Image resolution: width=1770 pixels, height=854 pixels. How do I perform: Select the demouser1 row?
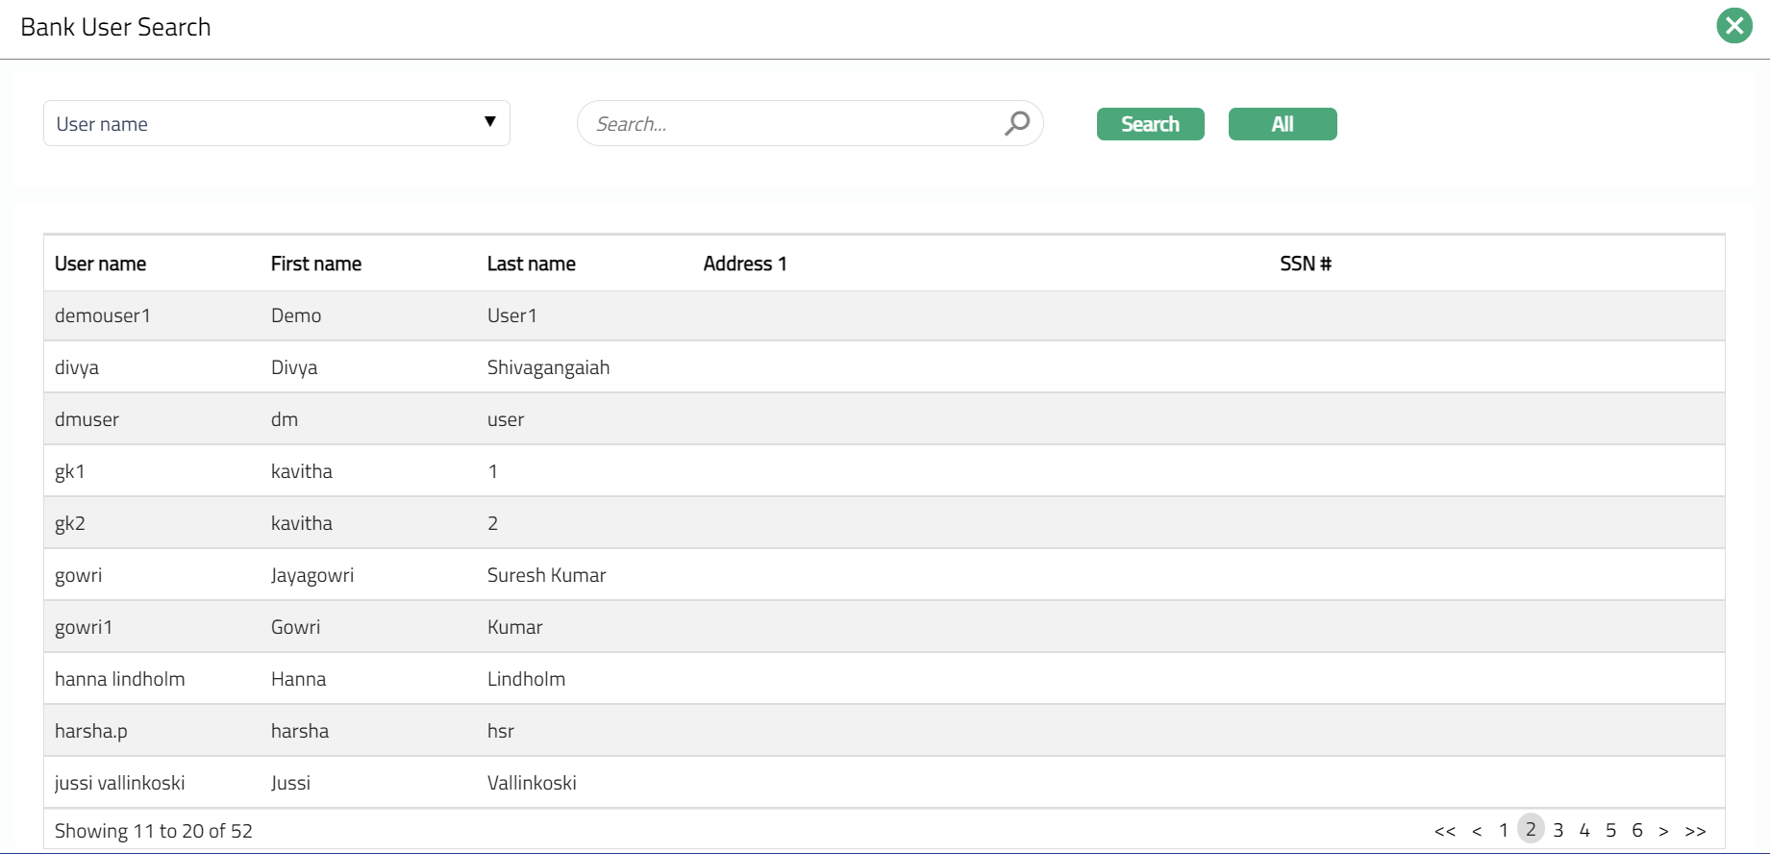[x=103, y=315]
